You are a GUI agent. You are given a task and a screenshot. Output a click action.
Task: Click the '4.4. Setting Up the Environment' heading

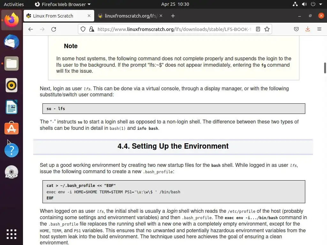[173, 146]
